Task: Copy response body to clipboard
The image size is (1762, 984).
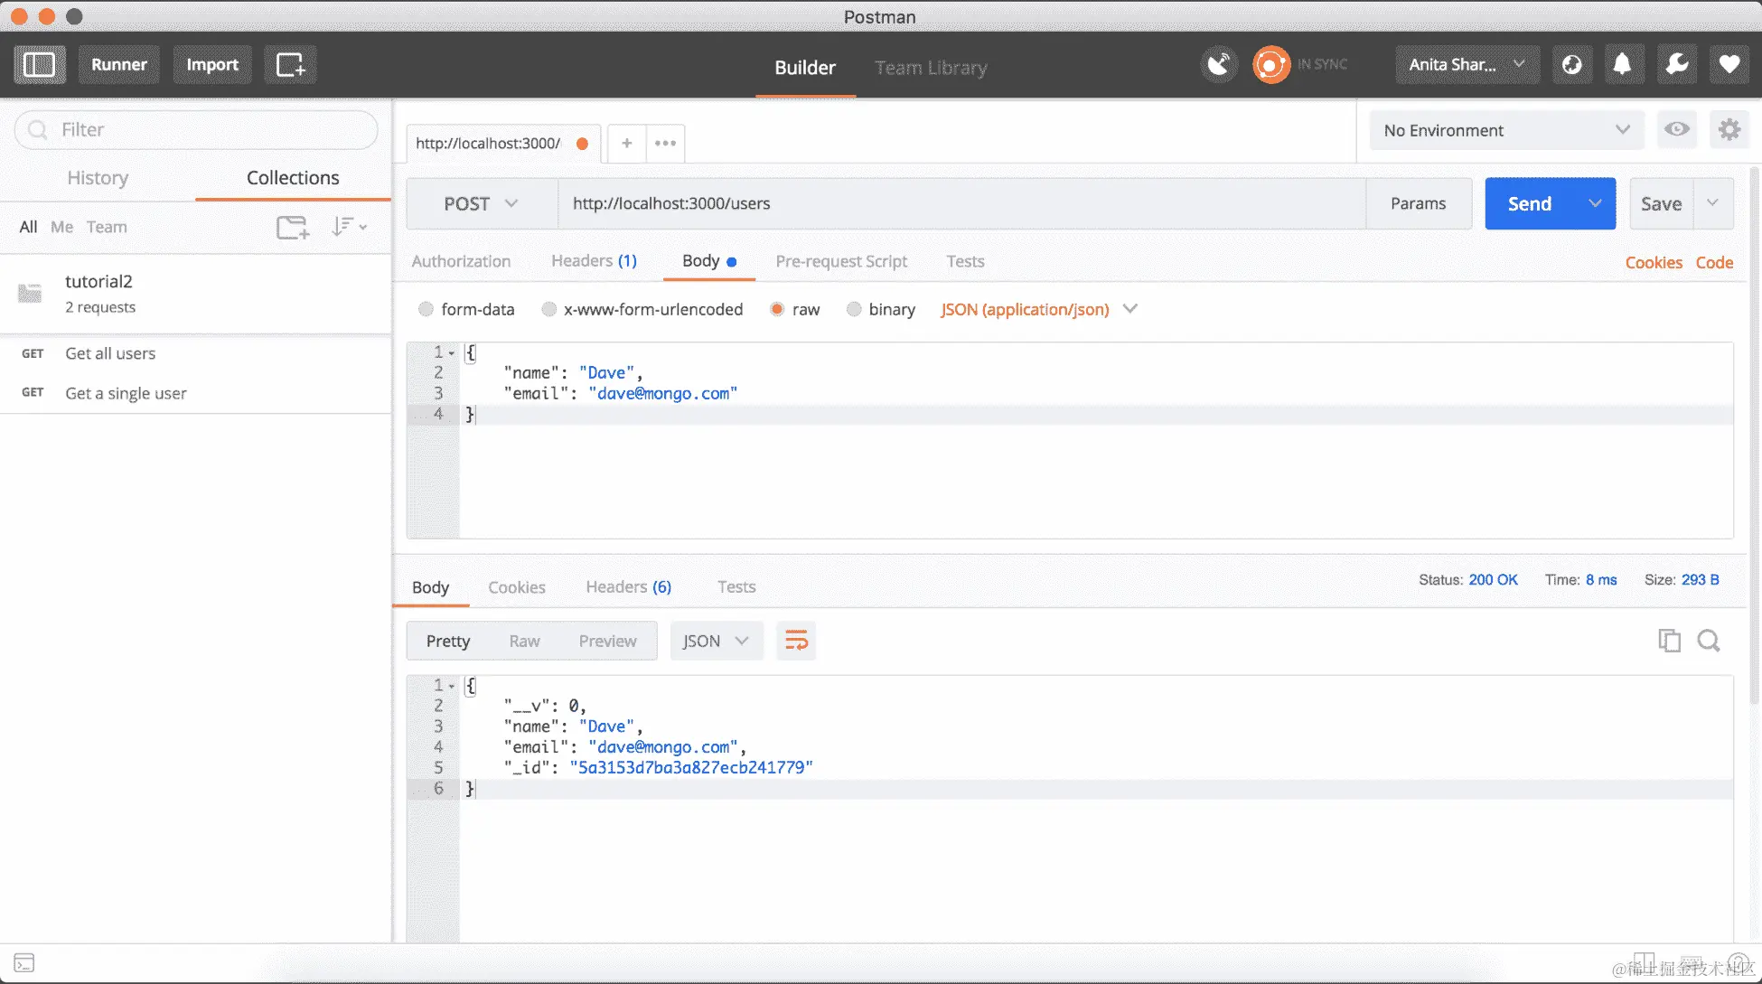Action: point(1669,641)
